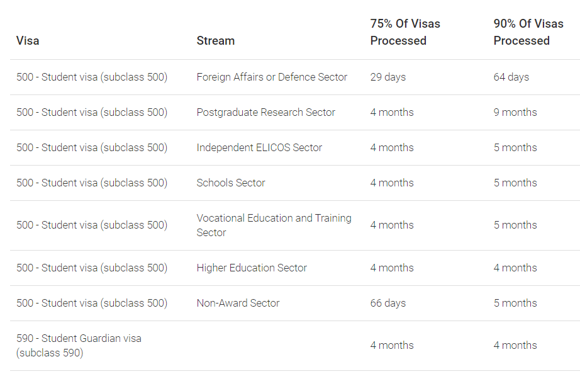Click the 64 days processing value

point(511,77)
